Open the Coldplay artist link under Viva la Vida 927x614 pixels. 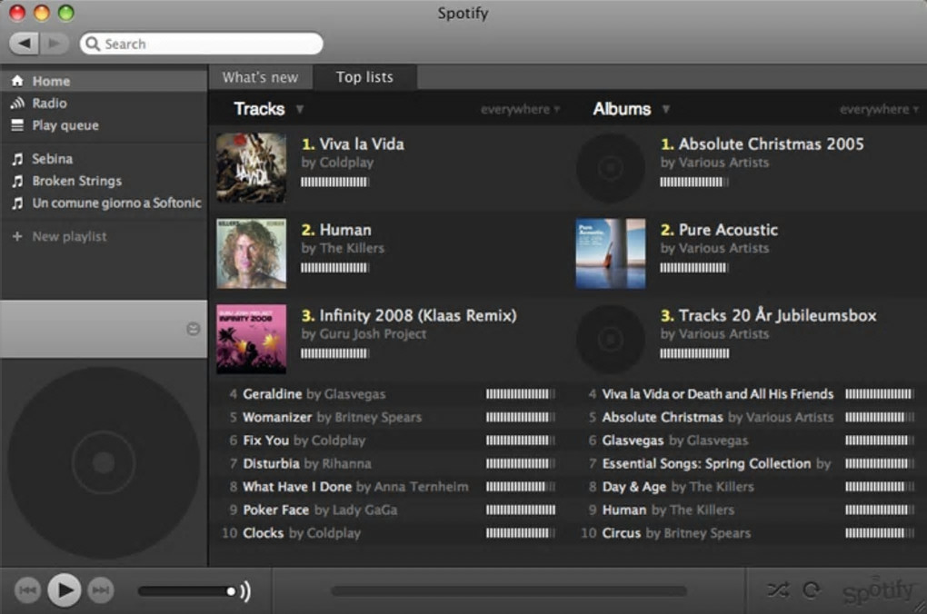tap(346, 163)
